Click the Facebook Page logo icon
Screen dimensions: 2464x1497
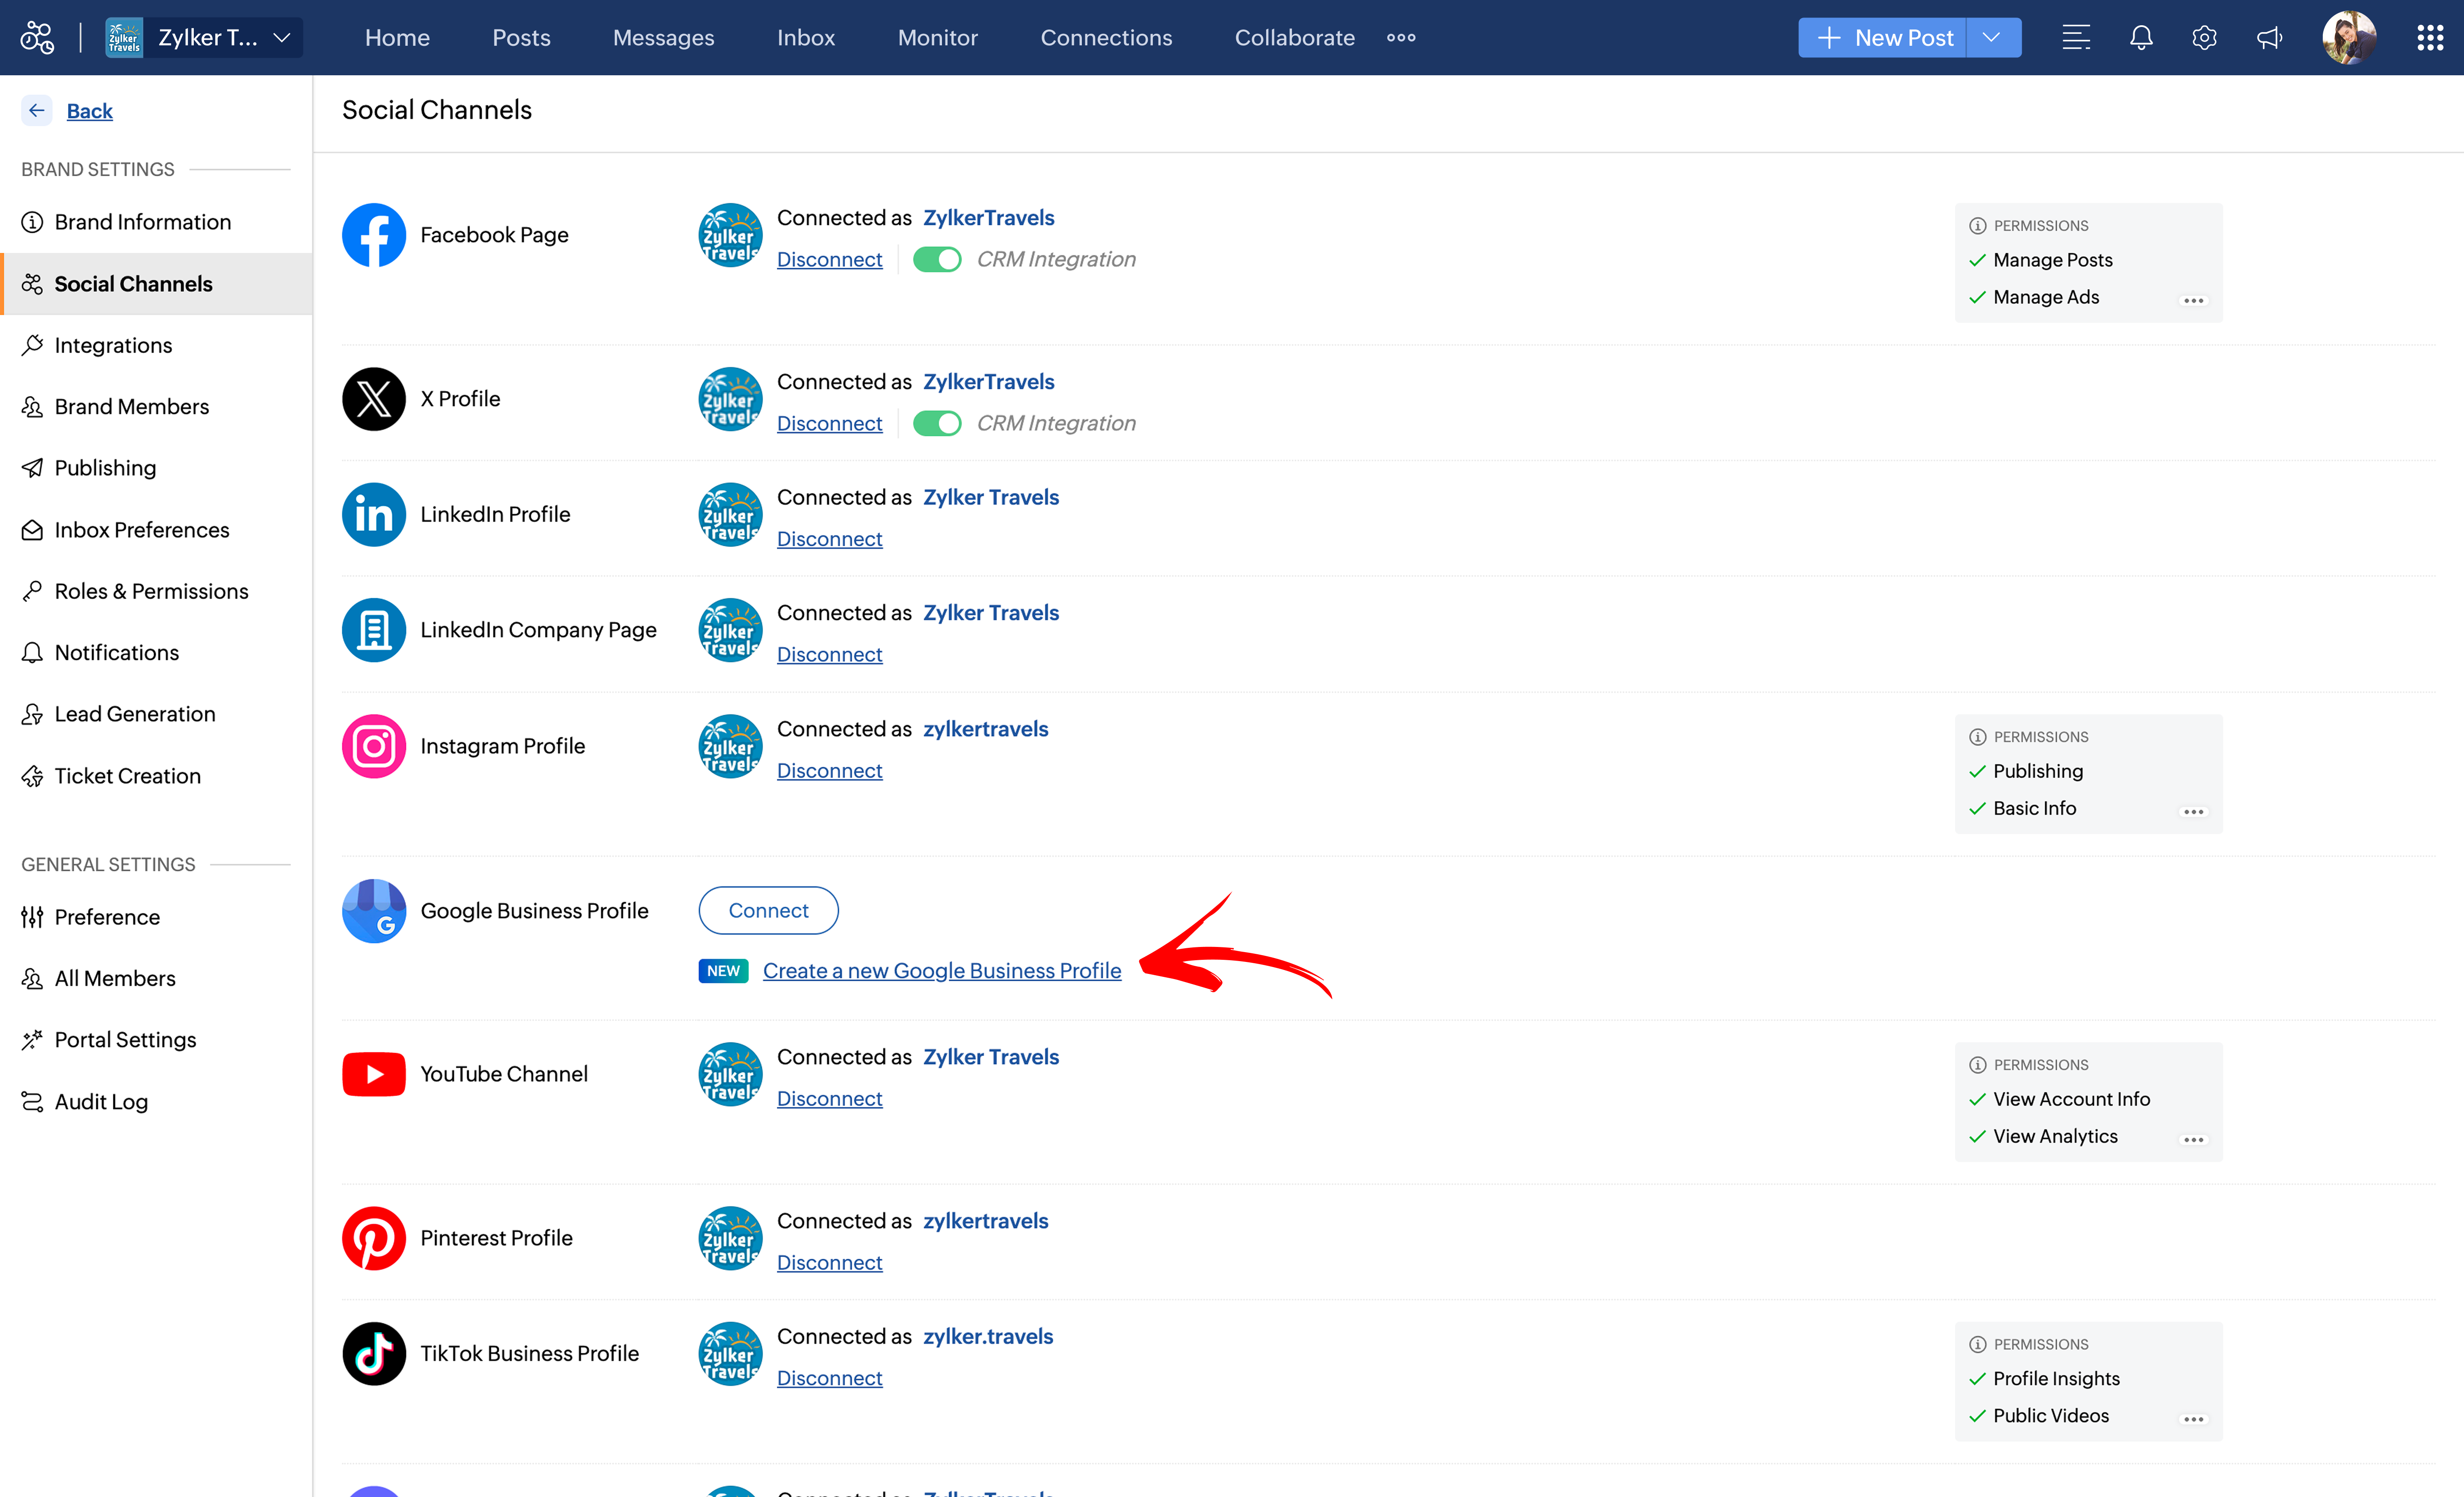373,235
